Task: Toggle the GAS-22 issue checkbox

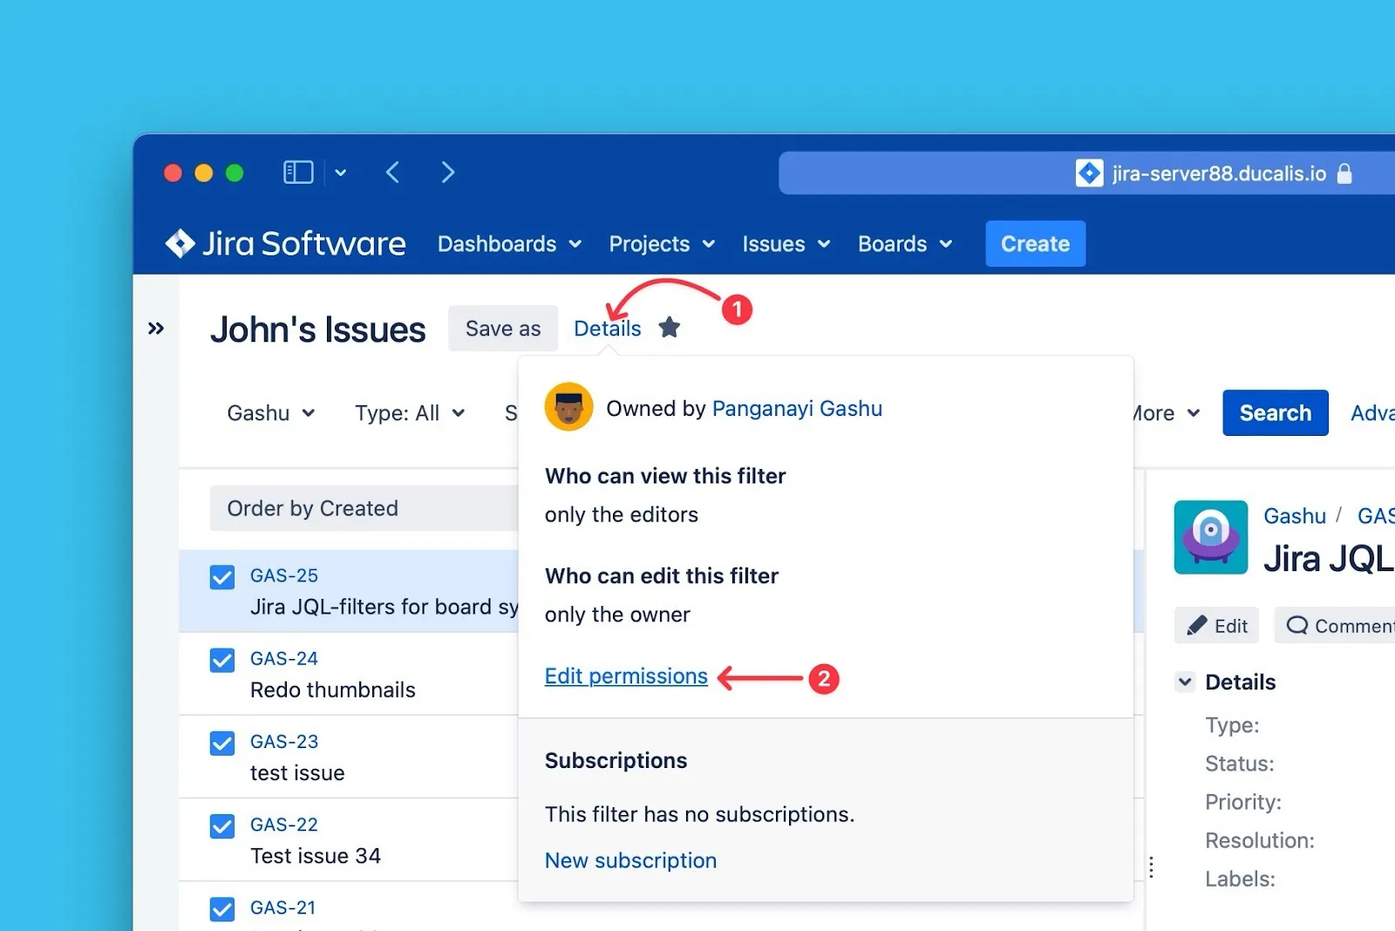Action: (222, 826)
